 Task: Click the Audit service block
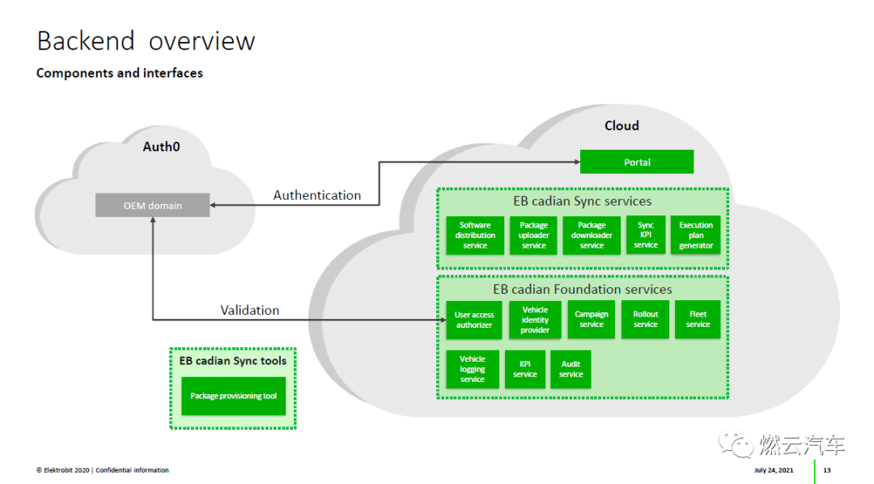(571, 369)
